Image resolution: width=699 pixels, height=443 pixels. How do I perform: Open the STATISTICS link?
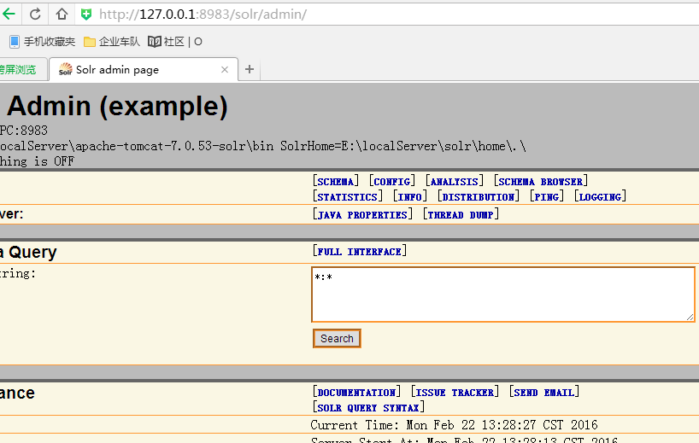click(x=347, y=197)
